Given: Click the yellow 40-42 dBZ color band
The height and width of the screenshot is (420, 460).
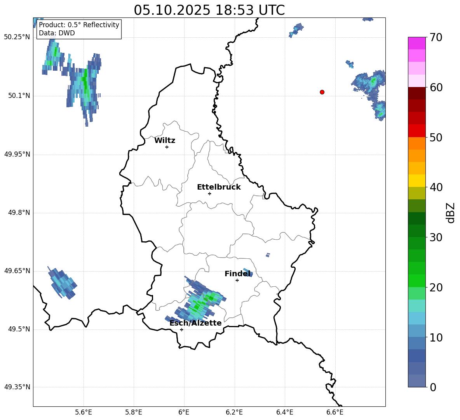Looking at the screenshot, I should [416, 181].
